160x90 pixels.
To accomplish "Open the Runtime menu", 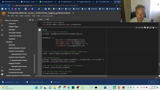I will point(27,16).
